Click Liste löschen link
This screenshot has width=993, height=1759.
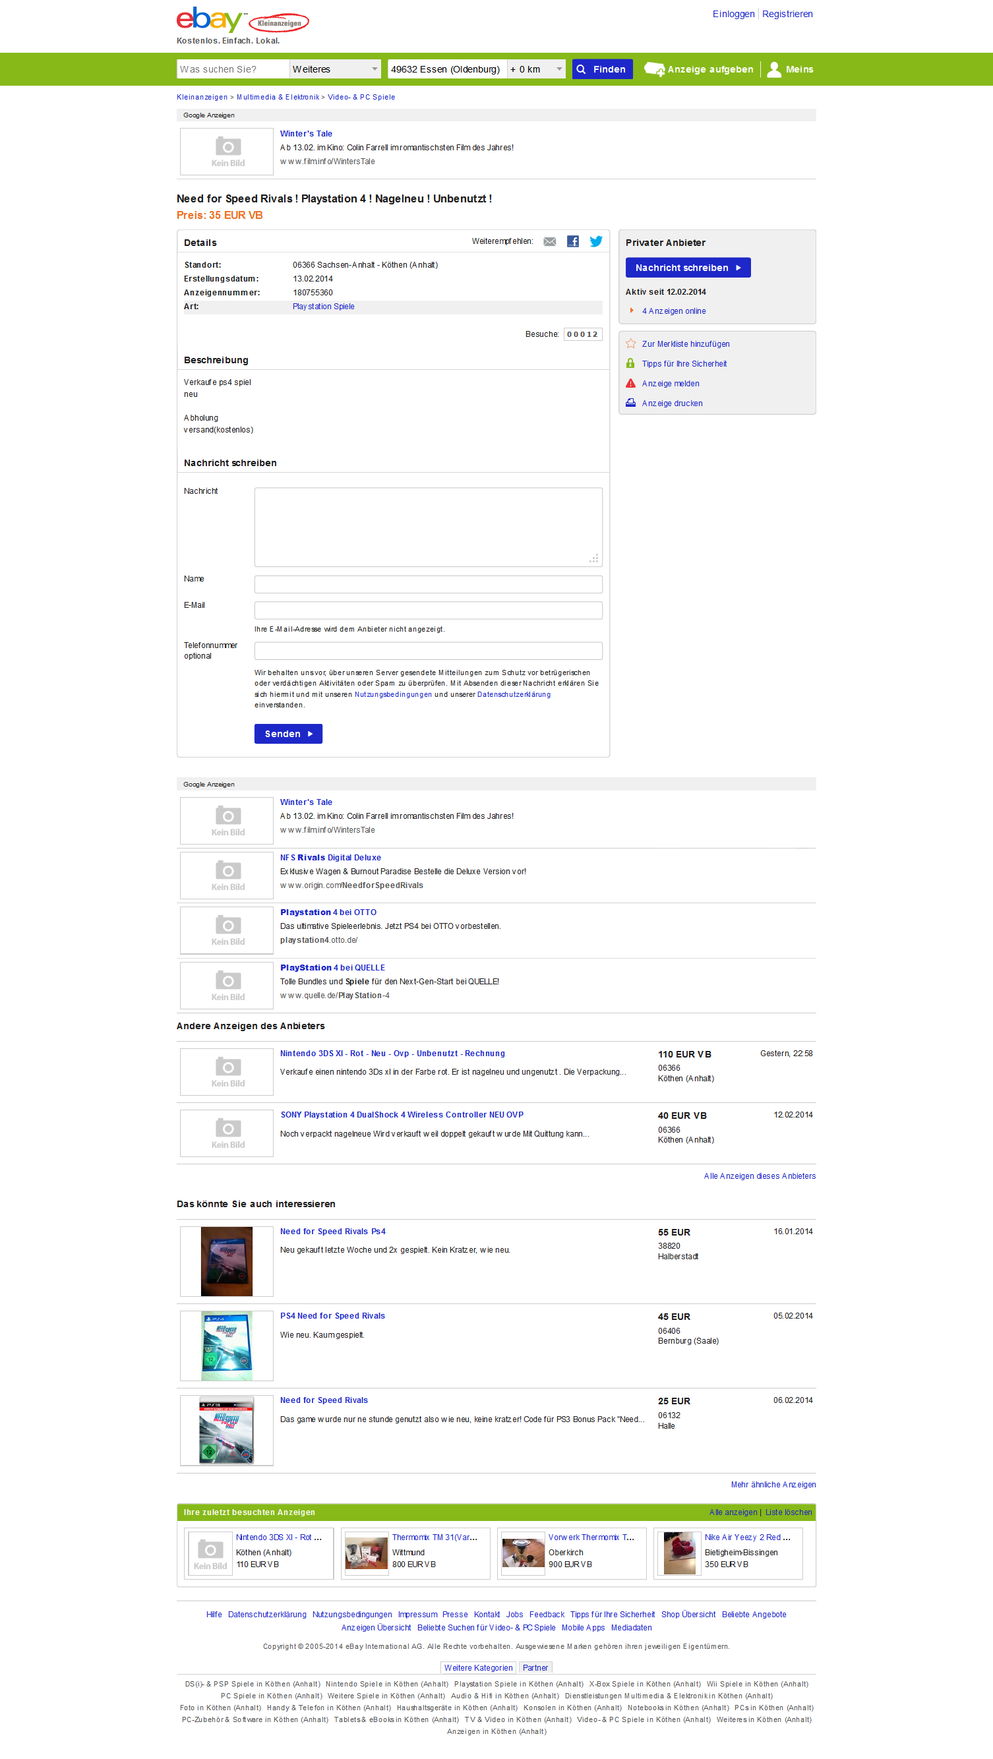(789, 1513)
